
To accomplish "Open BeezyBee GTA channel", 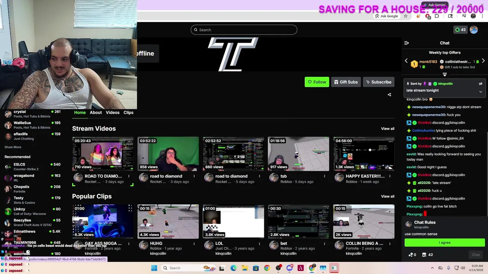I will [32, 222].
